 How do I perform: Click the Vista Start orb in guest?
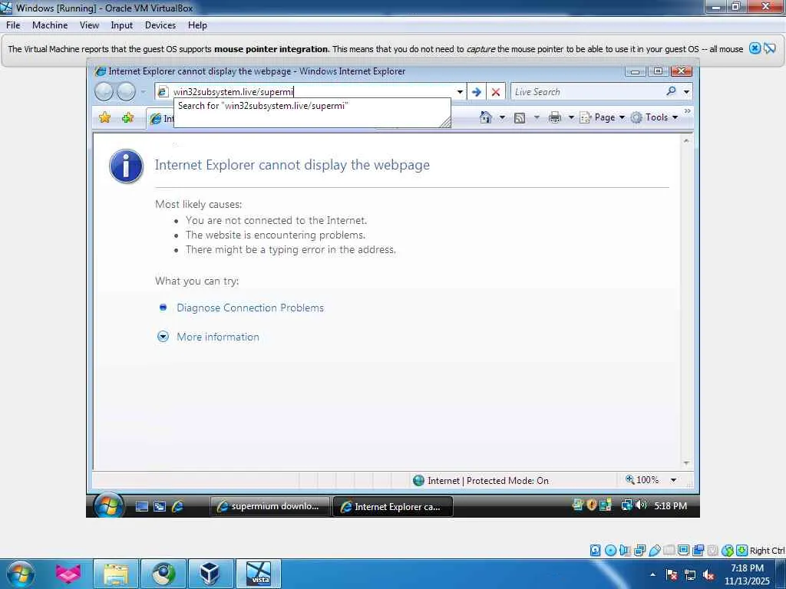[x=107, y=506]
